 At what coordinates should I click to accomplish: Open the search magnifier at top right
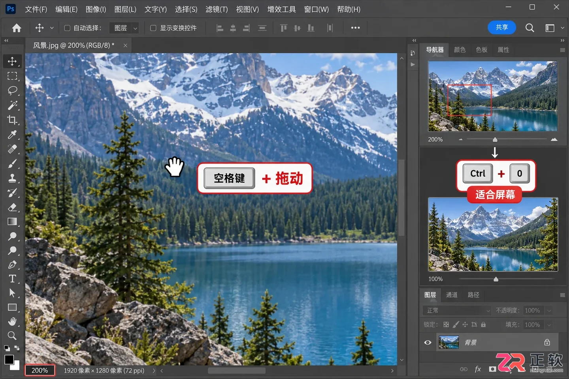point(529,28)
